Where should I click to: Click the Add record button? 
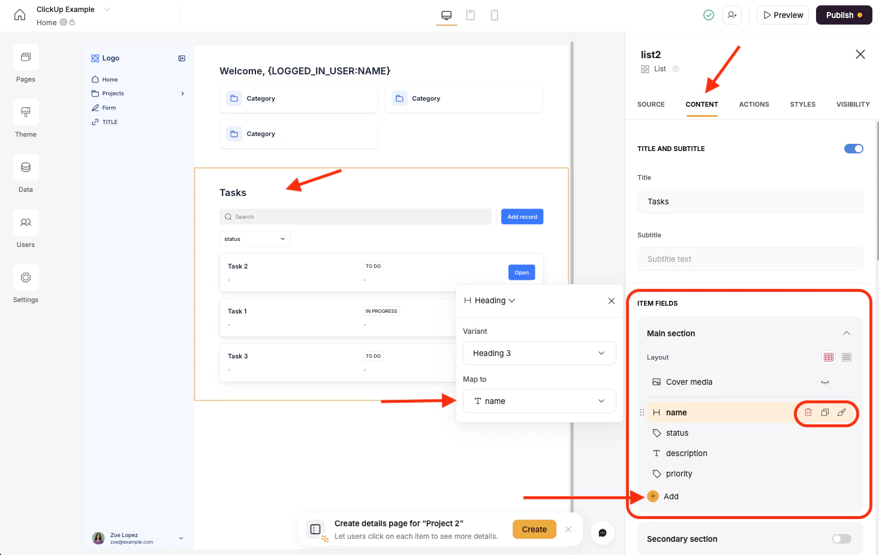coord(522,216)
